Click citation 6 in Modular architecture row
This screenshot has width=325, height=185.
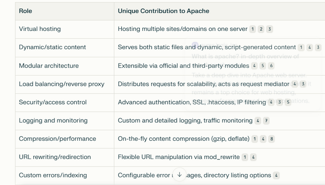point(271,66)
